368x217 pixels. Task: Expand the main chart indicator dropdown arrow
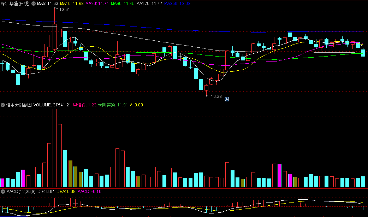[33, 4]
